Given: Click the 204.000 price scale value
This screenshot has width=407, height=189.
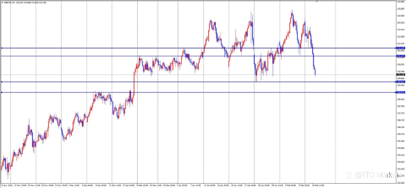Looking at the screenshot, I should coord(401,148).
